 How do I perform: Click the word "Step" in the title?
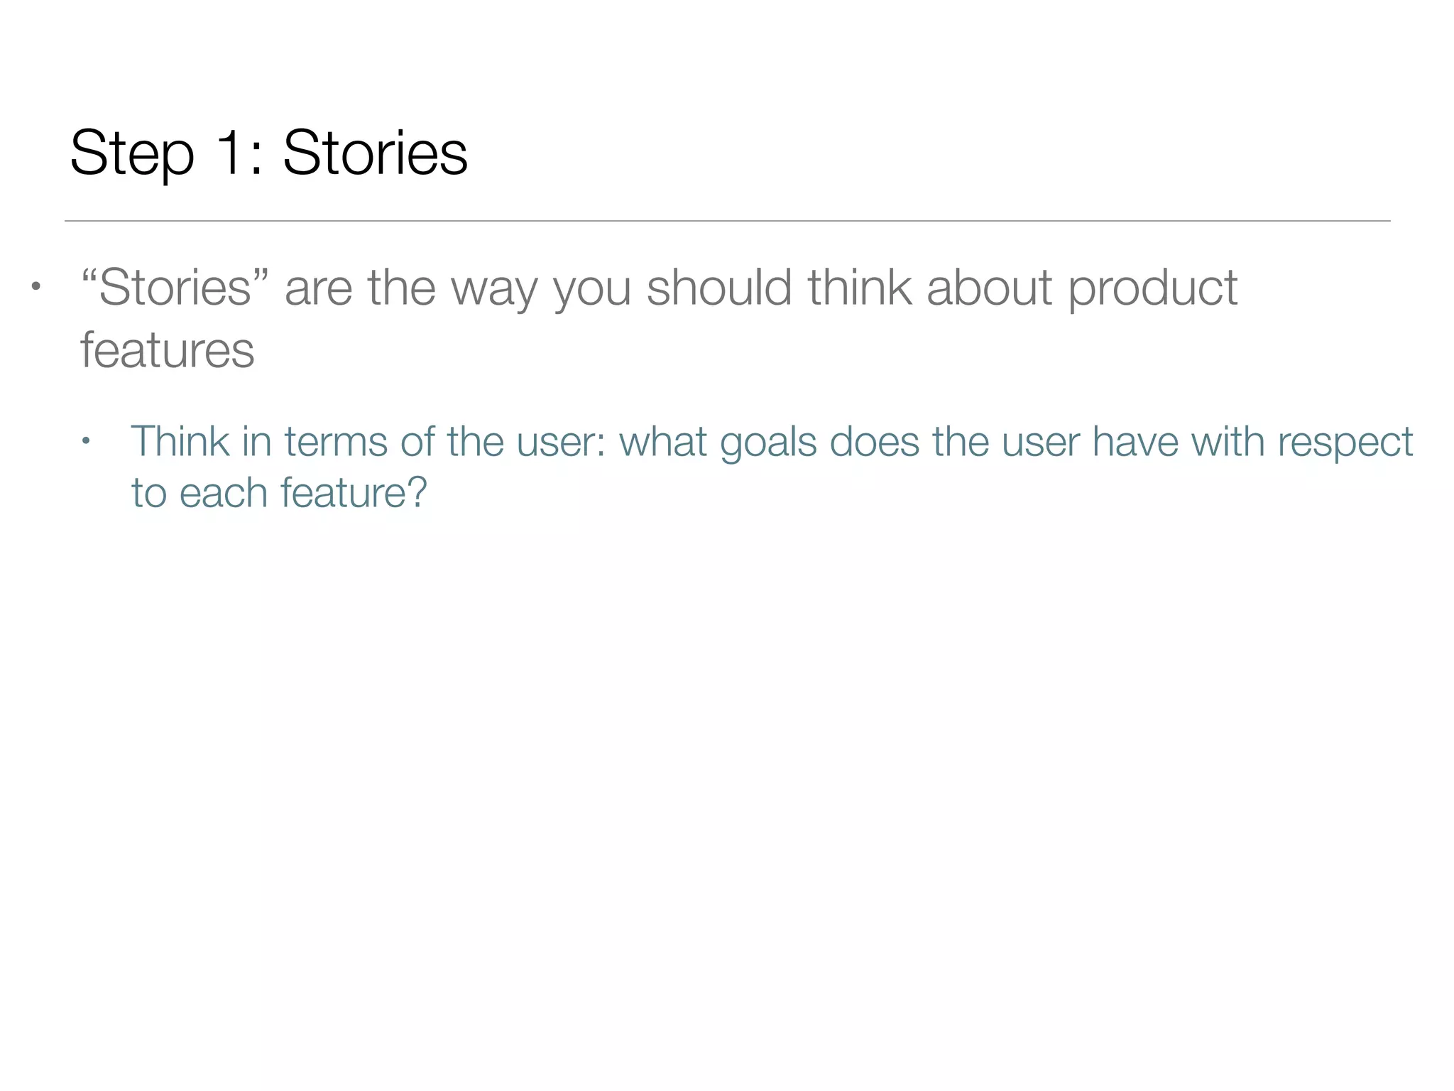[132, 154]
